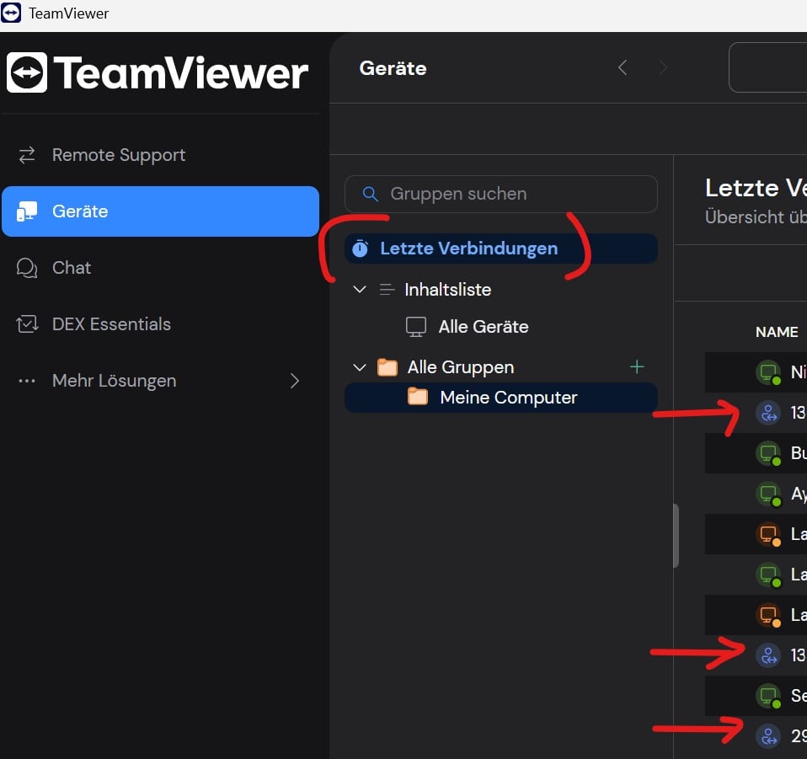Screen dimensions: 807x759
Task: Select Inhaltsliste entry
Action: click(x=447, y=290)
